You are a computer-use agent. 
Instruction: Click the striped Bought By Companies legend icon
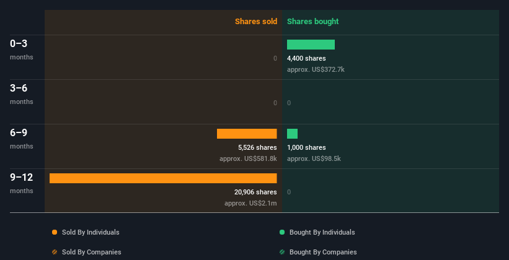282,252
